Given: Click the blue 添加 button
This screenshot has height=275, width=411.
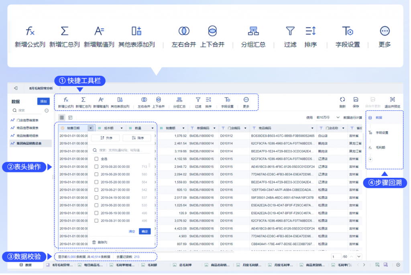Looking at the screenshot, I should pyautogui.click(x=43, y=102).
